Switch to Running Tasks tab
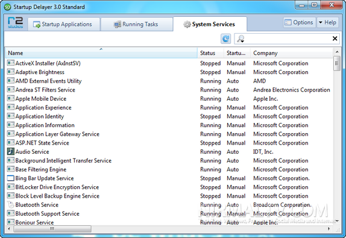Viewport: 346px width, 238px height. pos(137,24)
